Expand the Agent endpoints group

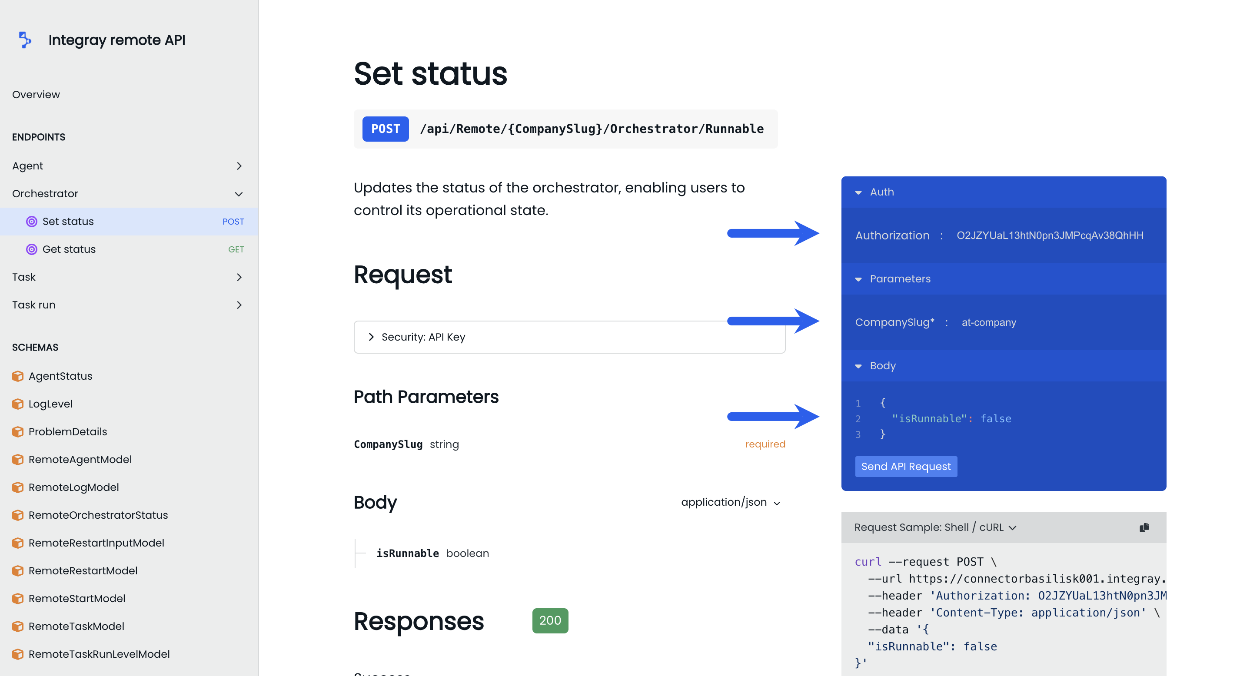point(239,166)
